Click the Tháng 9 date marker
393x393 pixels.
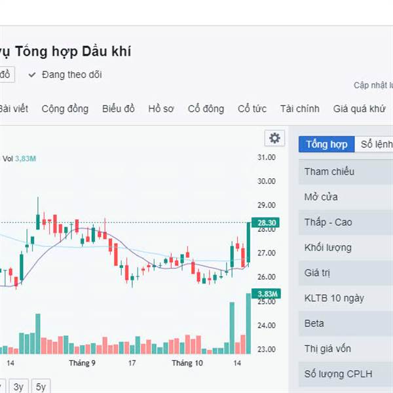[83, 363]
